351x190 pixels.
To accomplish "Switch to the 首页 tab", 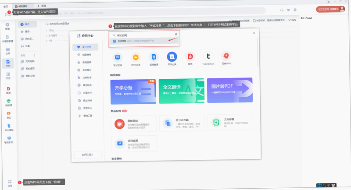I will point(6,7).
